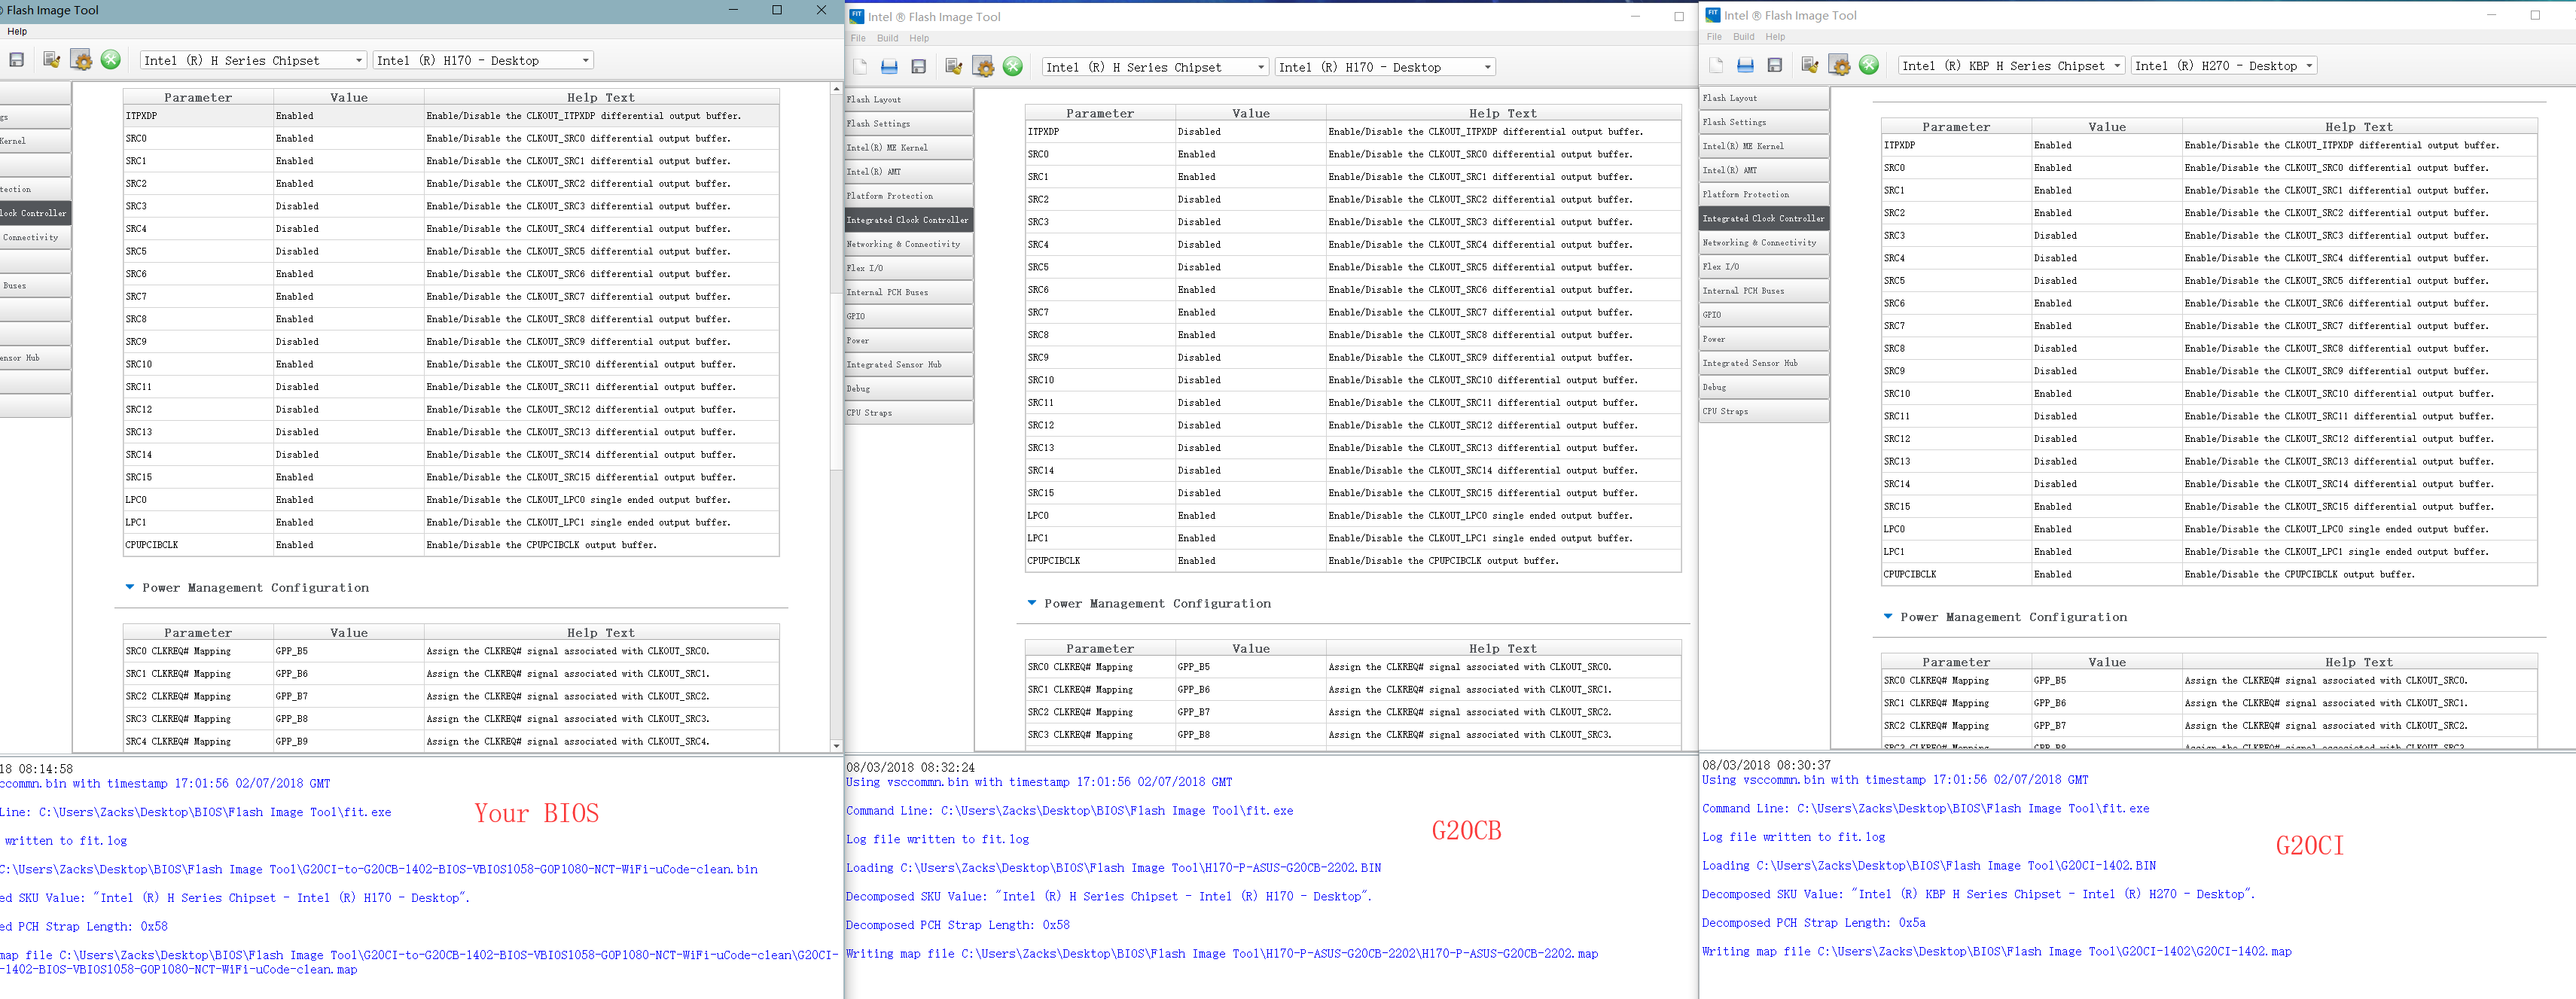Open the Help menu in the middle window

point(919,39)
